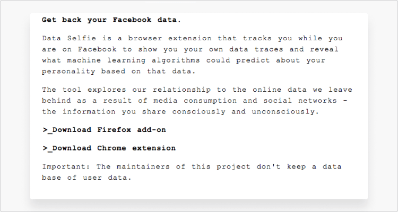
Task: Select the 'add-on' text in Firefox link
Action: (152, 129)
